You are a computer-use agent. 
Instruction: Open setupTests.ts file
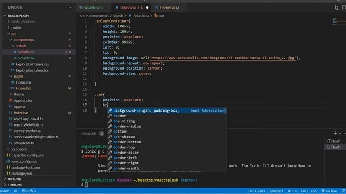point(24,143)
